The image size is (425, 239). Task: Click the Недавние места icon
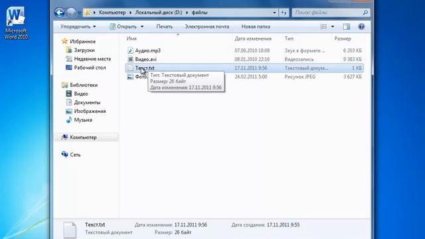tap(69, 59)
